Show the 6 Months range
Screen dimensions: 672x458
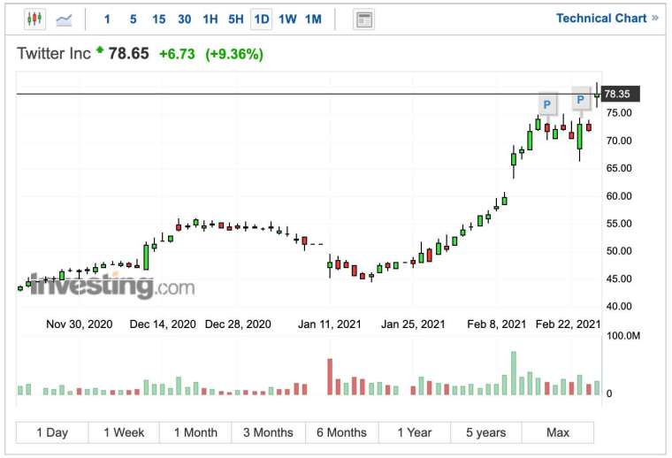[x=342, y=432]
